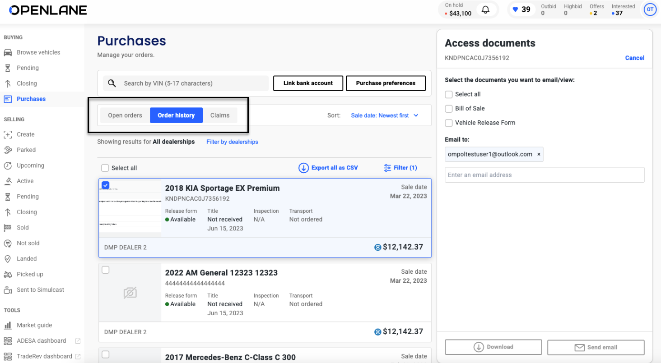661x363 pixels.
Task: Open the Market guide tool
Action: click(x=35, y=325)
